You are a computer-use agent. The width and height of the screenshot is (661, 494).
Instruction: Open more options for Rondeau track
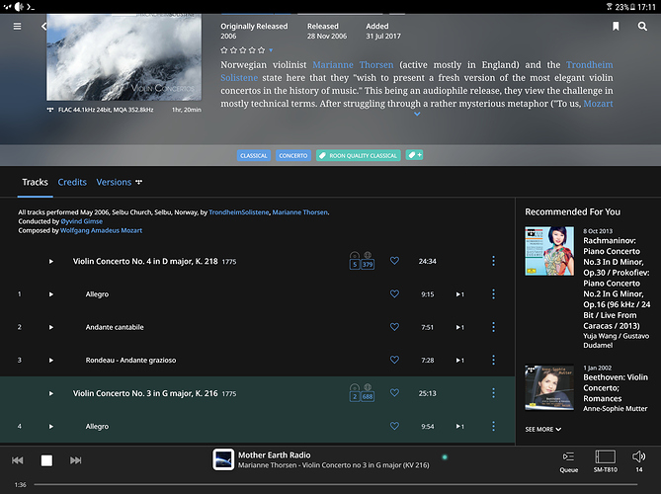493,360
